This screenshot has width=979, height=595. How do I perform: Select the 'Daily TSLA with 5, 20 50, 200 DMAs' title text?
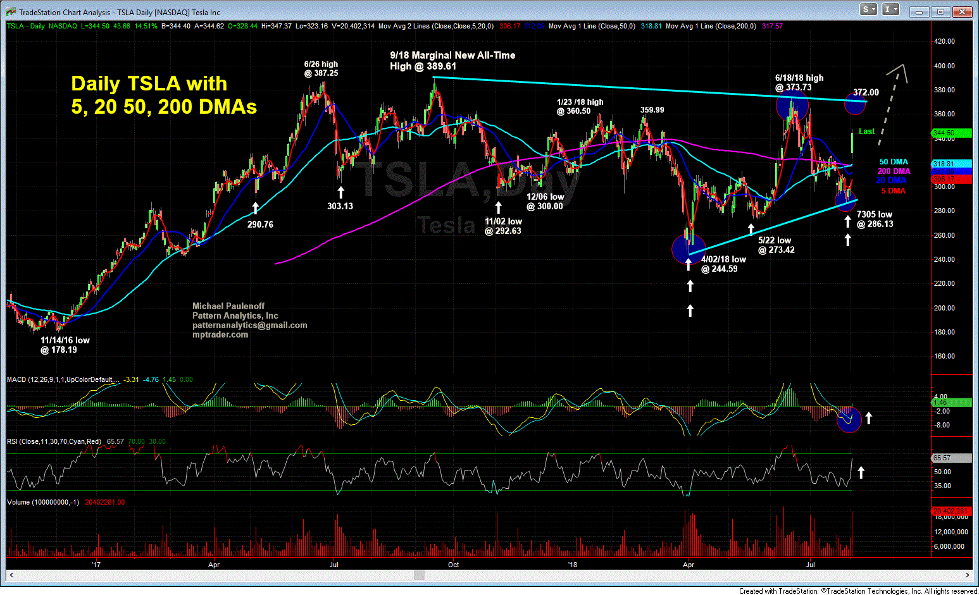[164, 95]
